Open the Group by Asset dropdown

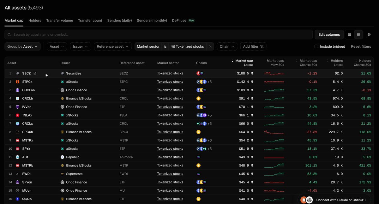(x=22, y=46)
